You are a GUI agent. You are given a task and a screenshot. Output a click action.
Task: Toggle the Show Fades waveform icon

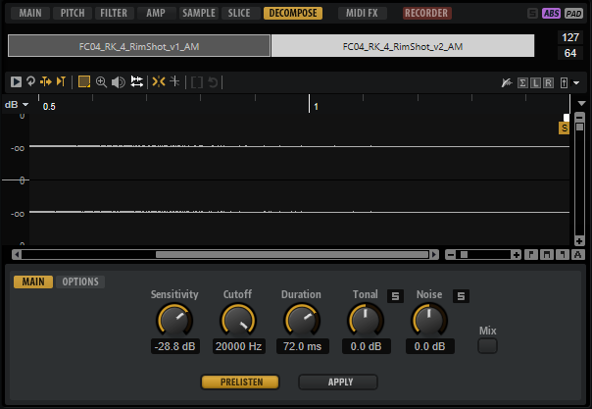[x=507, y=82]
